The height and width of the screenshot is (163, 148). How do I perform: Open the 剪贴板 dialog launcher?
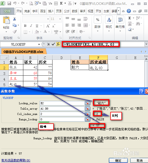[18, 38]
